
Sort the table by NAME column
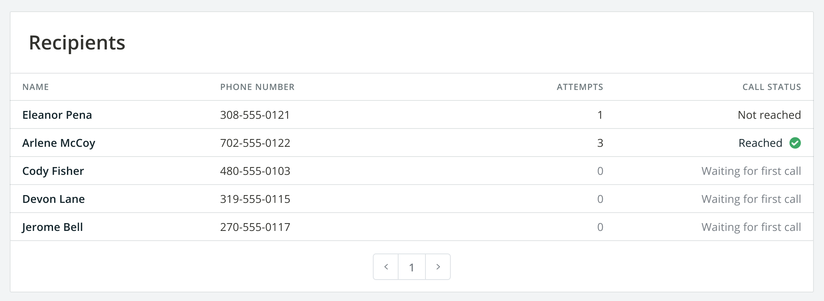[36, 87]
